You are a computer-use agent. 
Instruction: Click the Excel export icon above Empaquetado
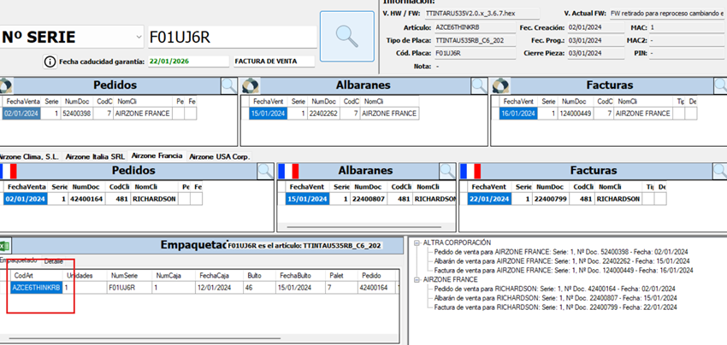tap(4, 245)
